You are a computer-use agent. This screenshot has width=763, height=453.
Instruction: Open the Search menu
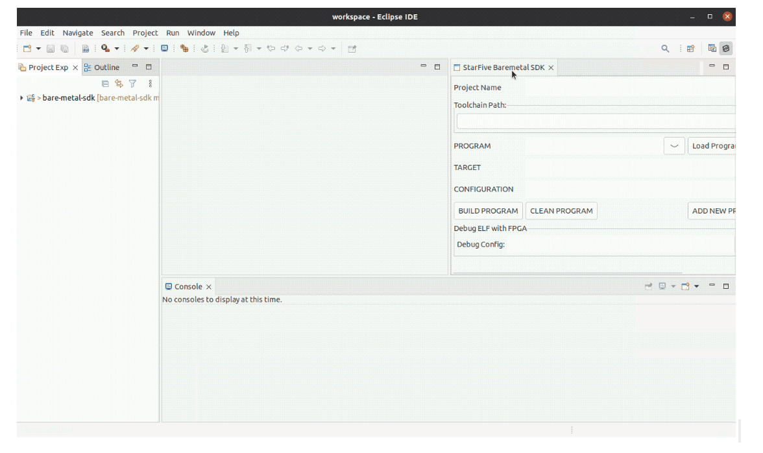(113, 32)
